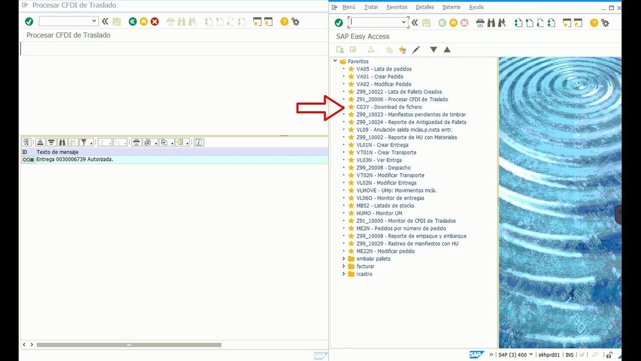Open Help icon in SAP Easy Access toolbar
This screenshot has height=361, width=641.
594,23
